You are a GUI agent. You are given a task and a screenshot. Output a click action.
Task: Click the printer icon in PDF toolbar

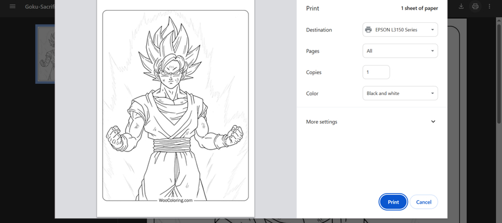[476, 6]
